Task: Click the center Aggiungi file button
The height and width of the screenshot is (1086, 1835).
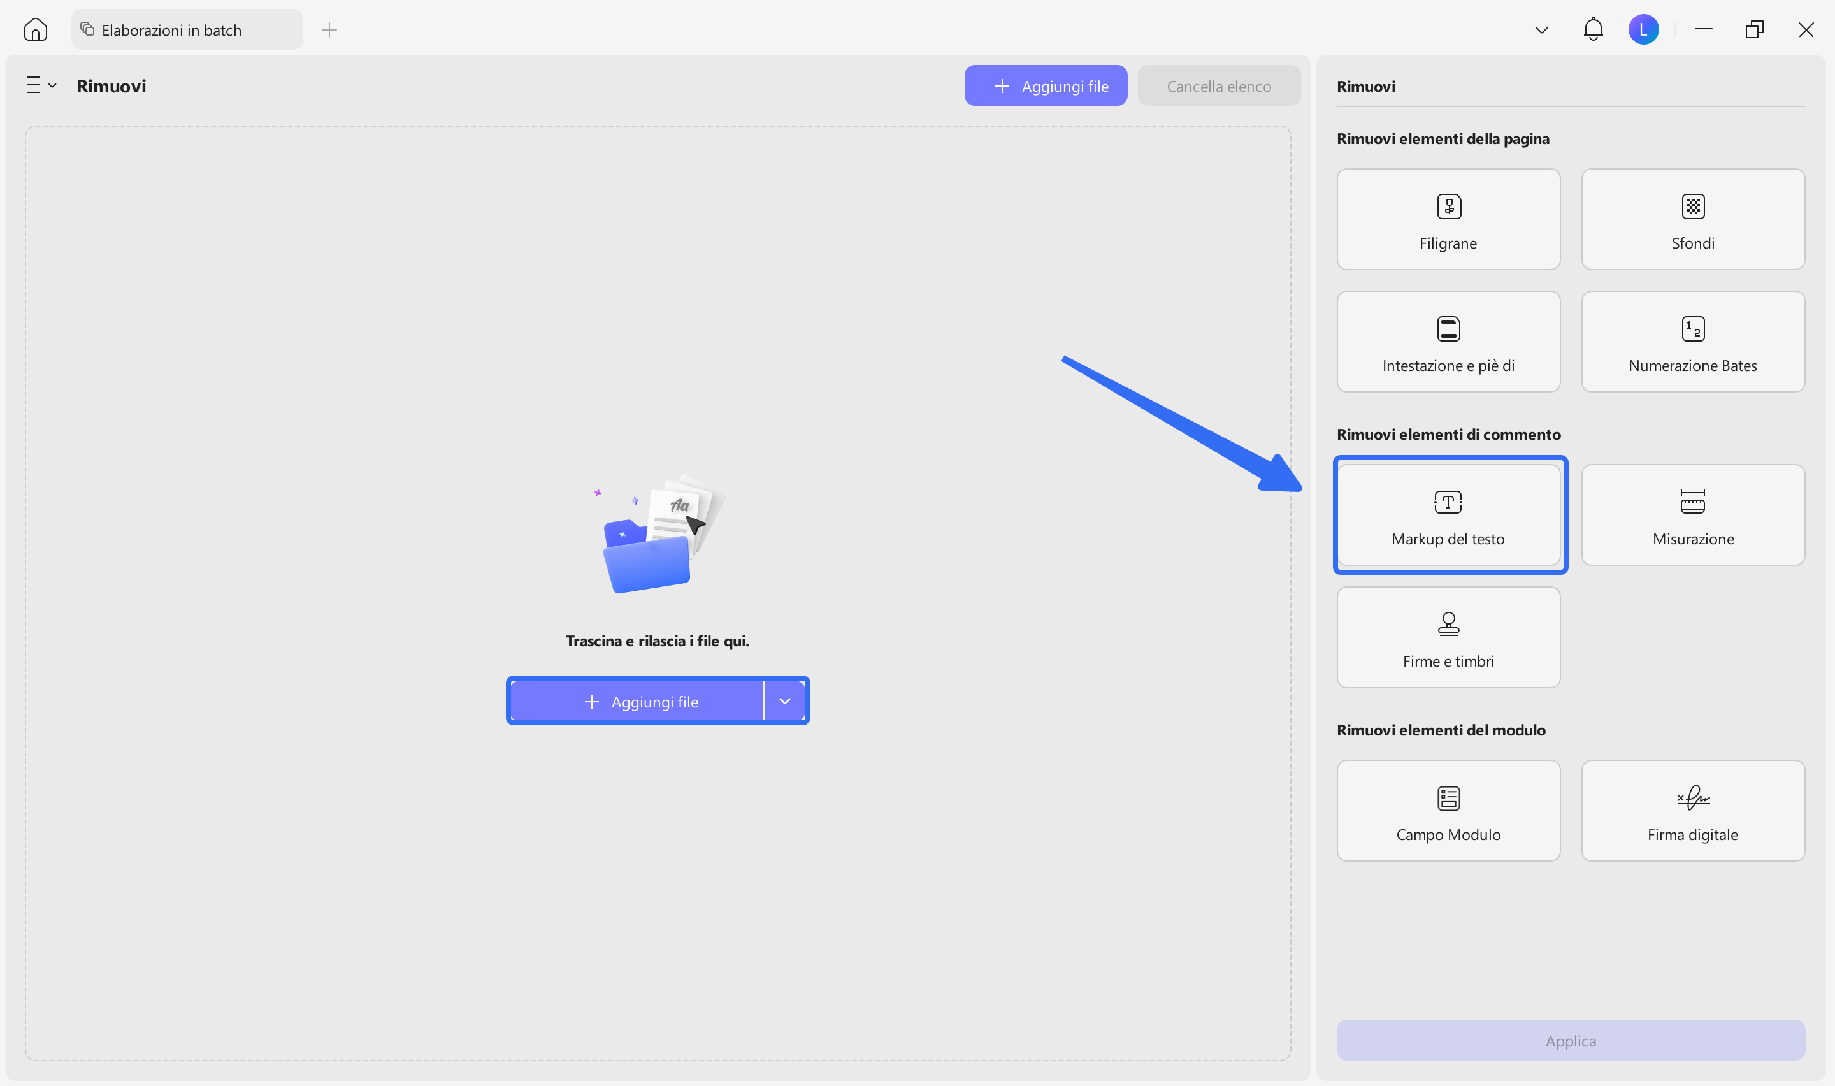Action: point(637,701)
